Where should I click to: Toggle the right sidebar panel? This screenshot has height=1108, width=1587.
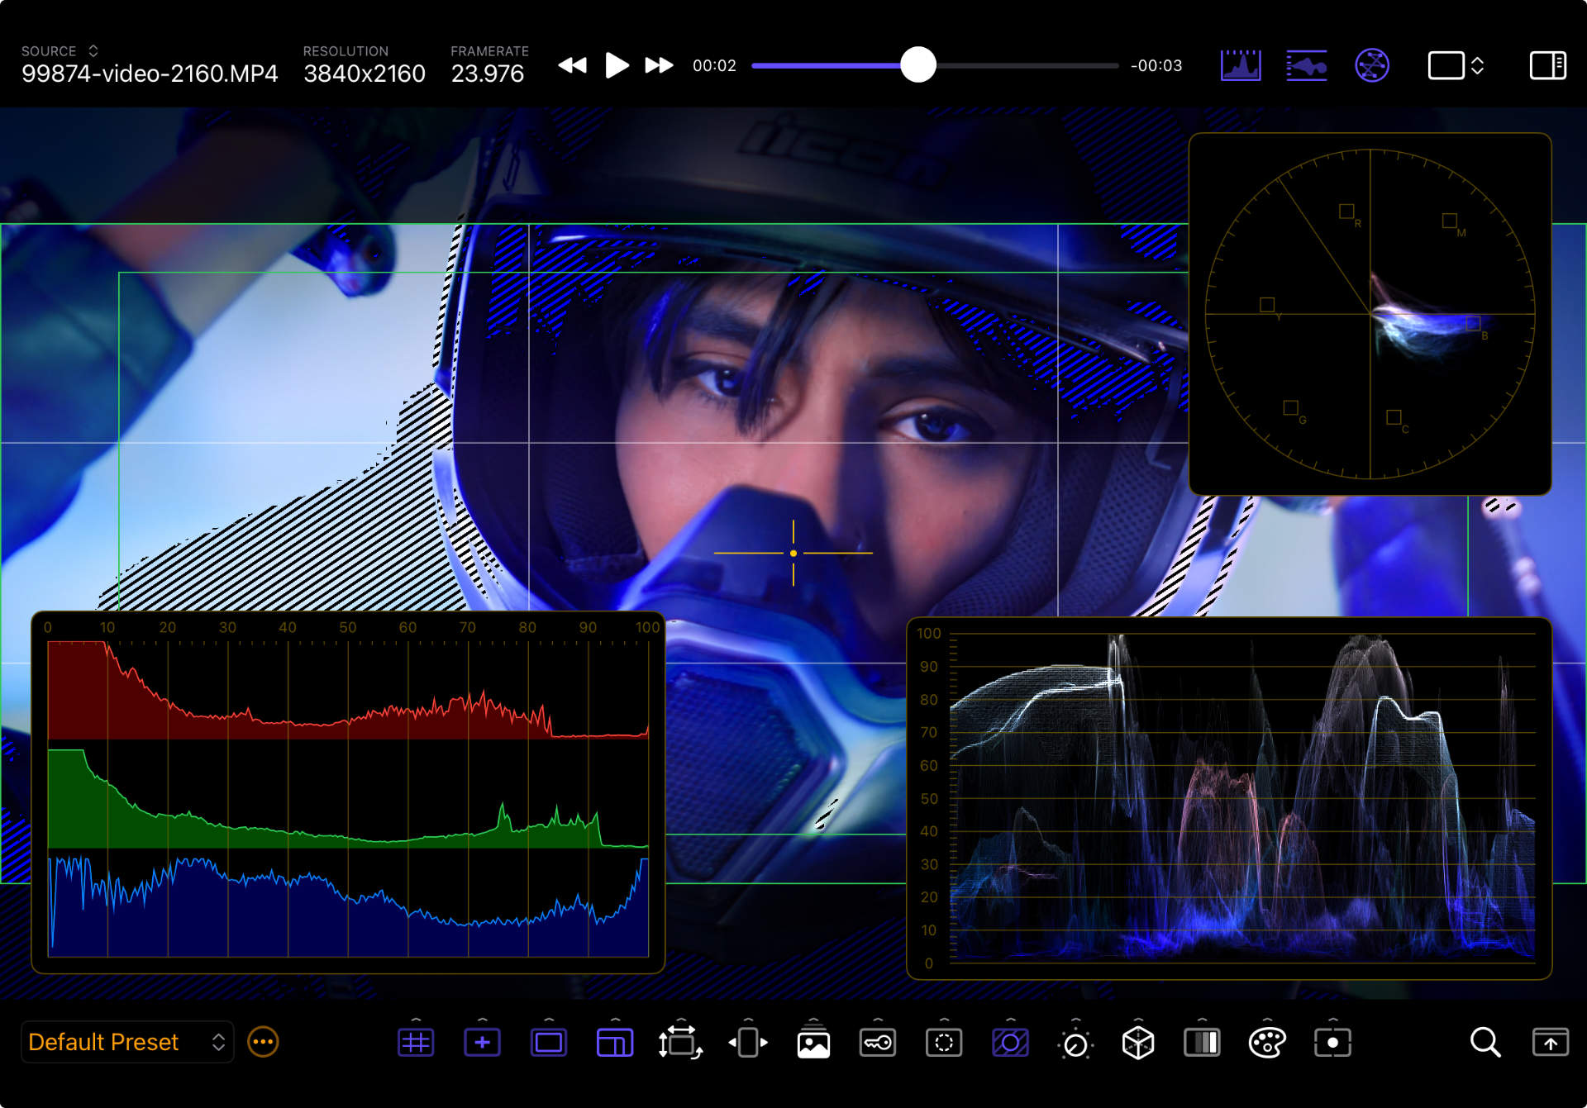coord(1547,65)
